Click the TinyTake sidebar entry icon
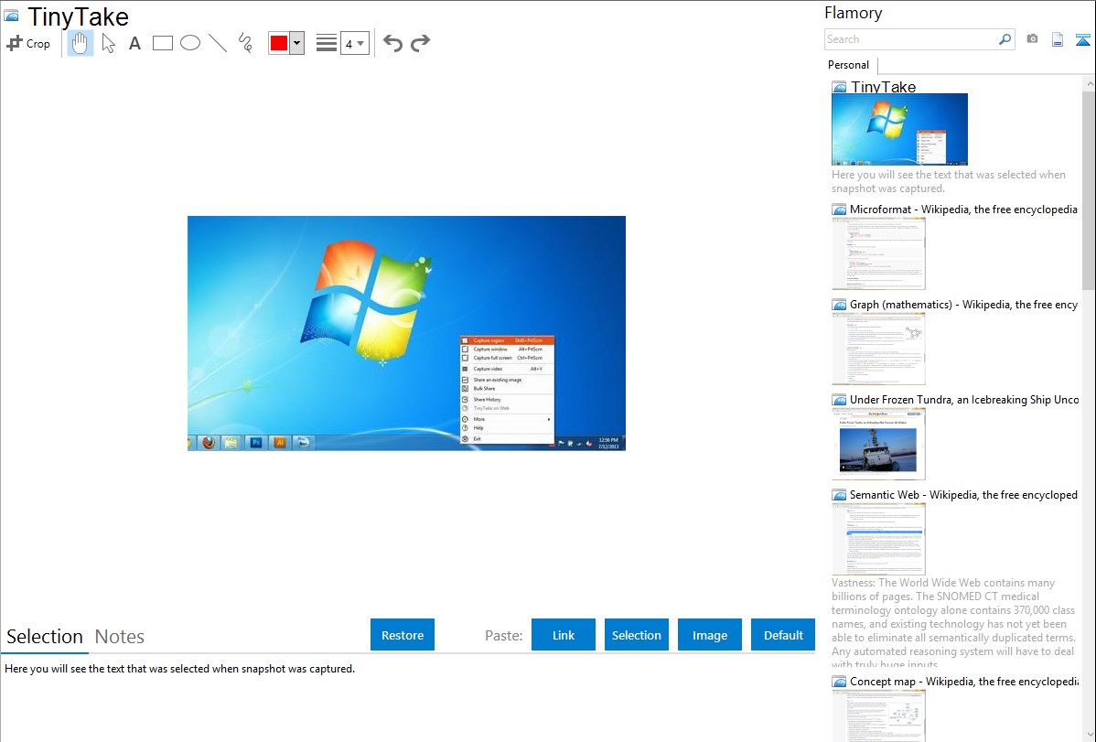Image resolution: width=1096 pixels, height=742 pixels. tap(839, 88)
